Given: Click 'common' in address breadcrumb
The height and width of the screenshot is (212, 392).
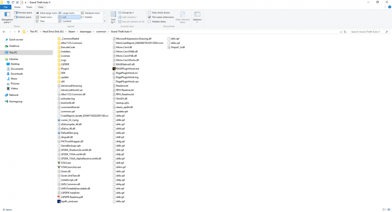Looking at the screenshot, I should (101, 32).
